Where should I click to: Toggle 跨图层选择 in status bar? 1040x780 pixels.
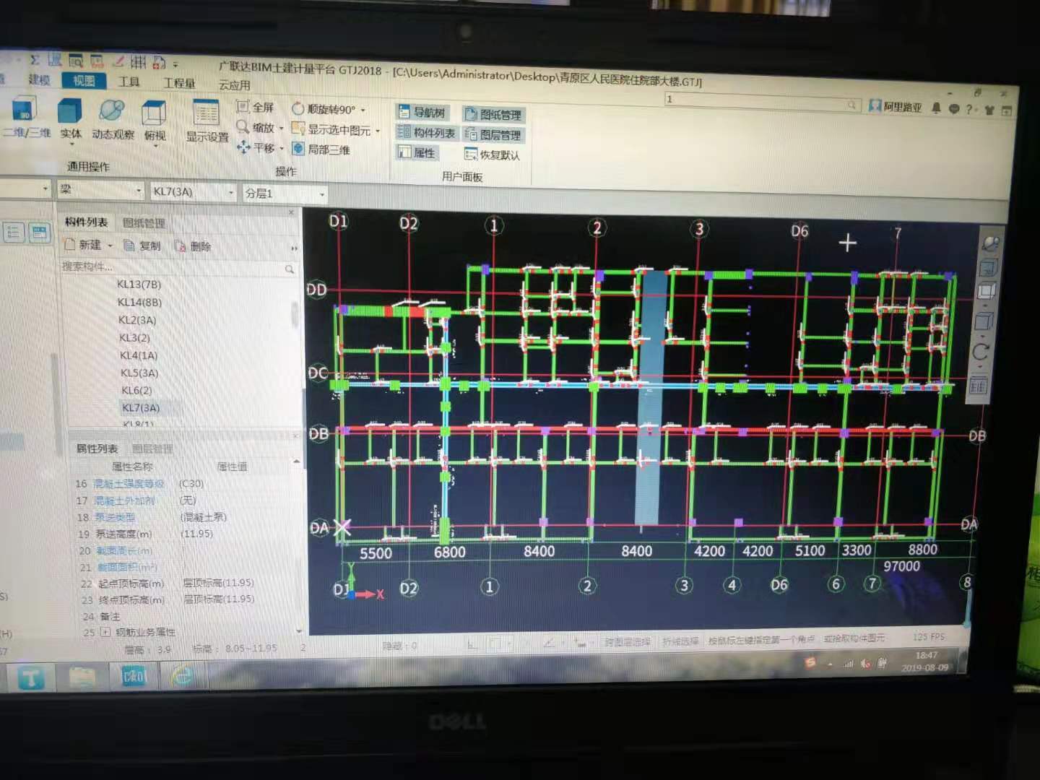pyautogui.click(x=627, y=641)
